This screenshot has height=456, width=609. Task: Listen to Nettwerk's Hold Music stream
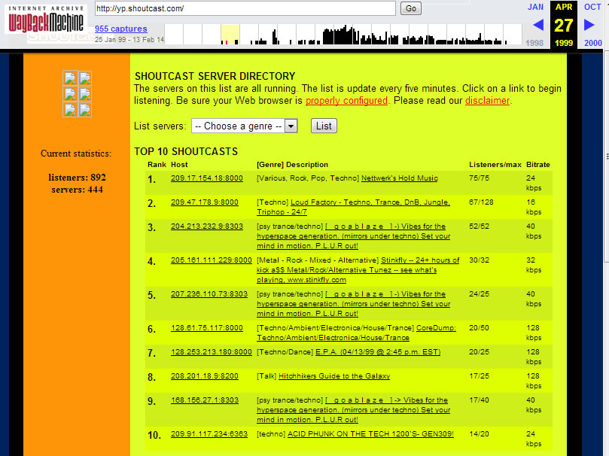pyautogui.click(x=399, y=178)
